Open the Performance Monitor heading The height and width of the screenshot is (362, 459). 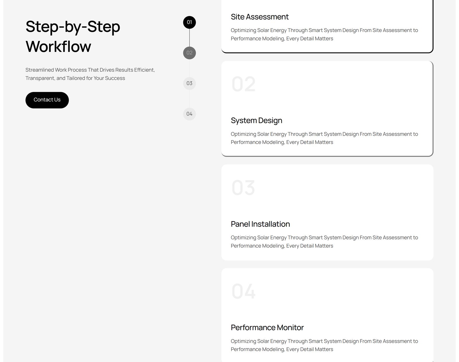click(267, 328)
